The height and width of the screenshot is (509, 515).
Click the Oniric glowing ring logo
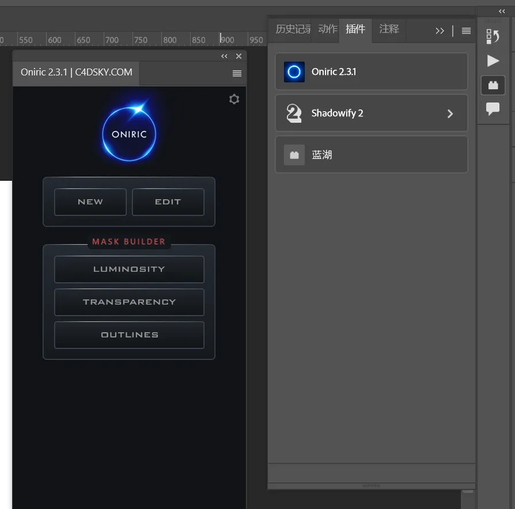pyautogui.click(x=129, y=134)
